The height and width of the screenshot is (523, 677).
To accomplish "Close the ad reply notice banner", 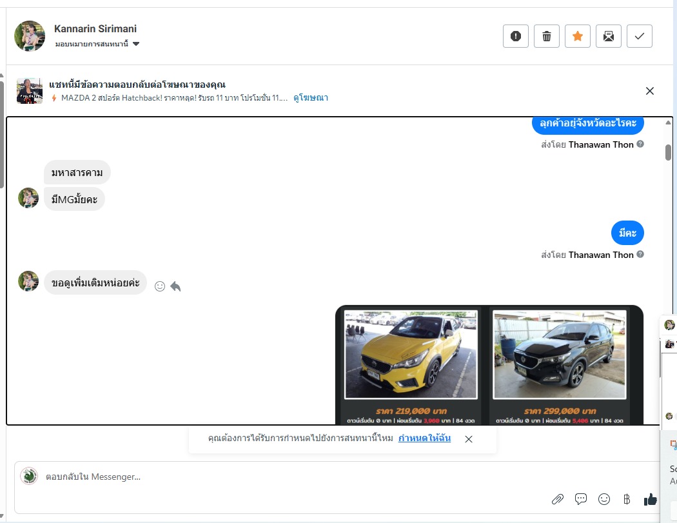I will pos(650,91).
